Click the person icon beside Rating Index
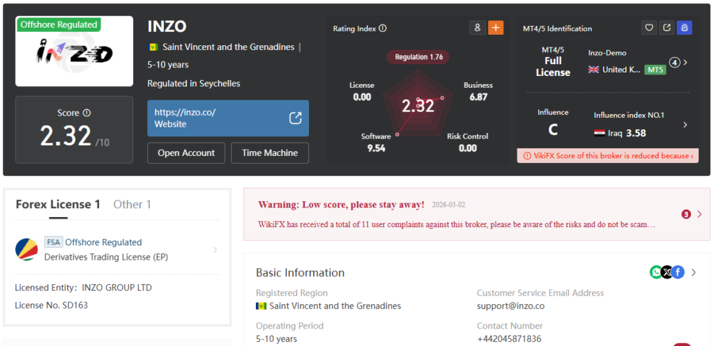Image resolution: width=714 pixels, height=346 pixels. coord(478,28)
